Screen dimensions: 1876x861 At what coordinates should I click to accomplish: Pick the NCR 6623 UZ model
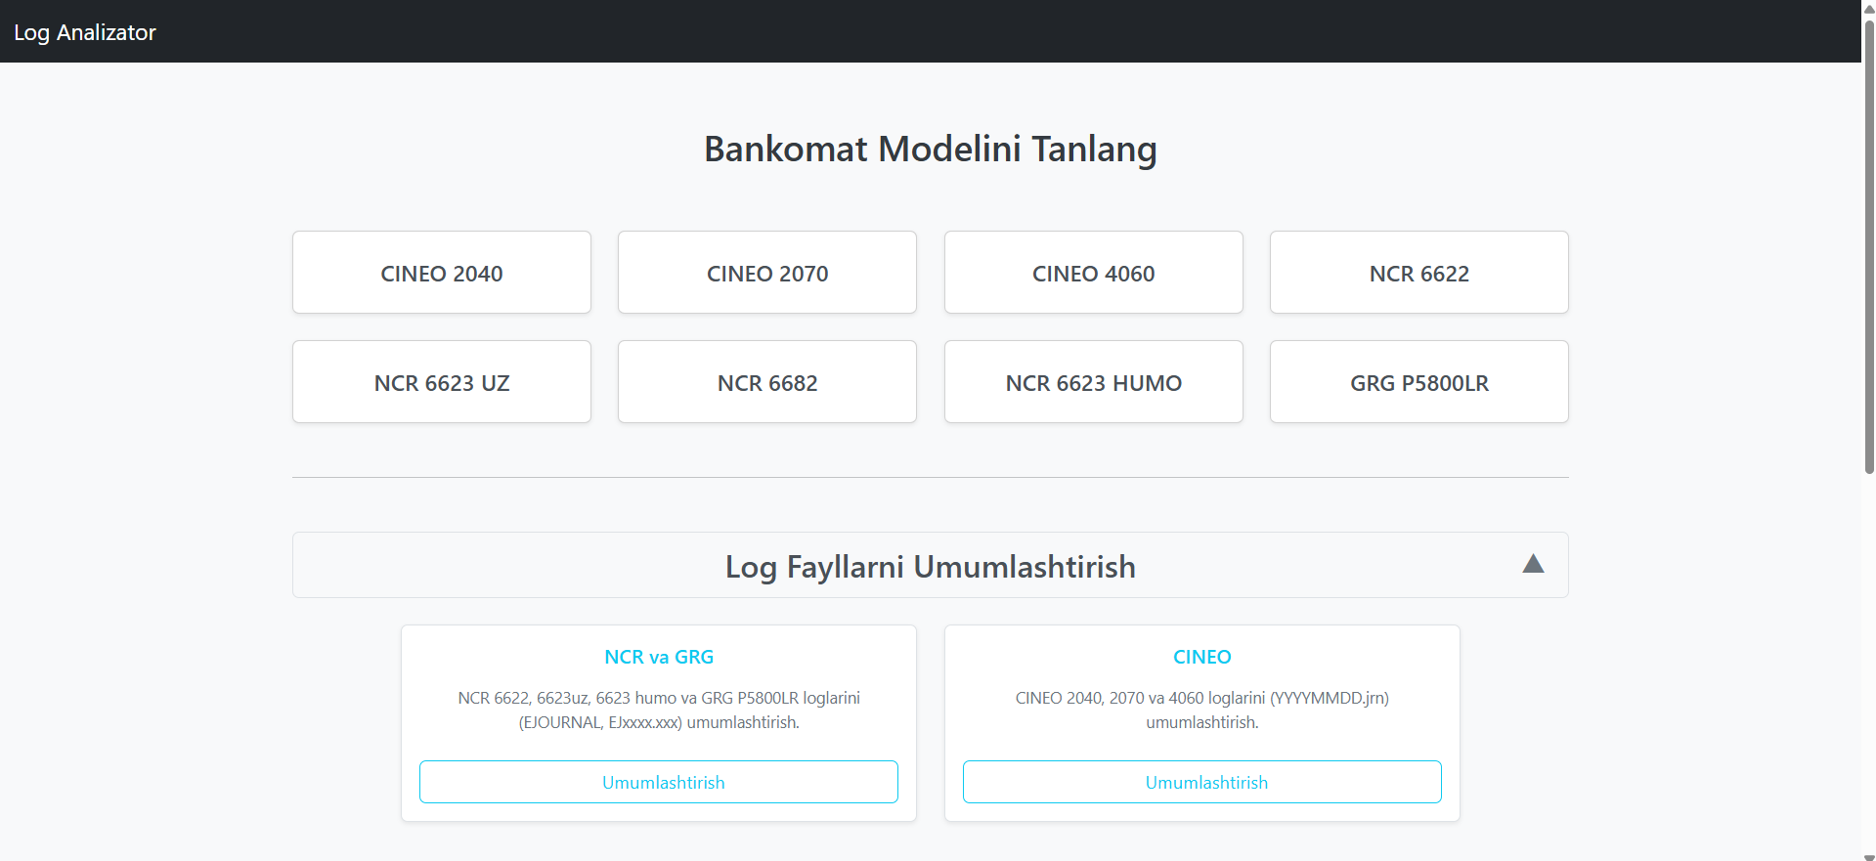[x=442, y=382]
